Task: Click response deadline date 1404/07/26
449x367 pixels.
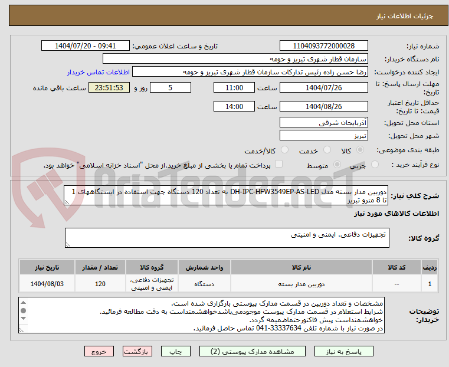Action: 323,87
